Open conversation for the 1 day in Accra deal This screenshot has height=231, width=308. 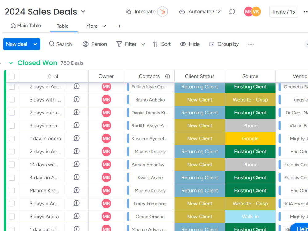tap(76, 138)
